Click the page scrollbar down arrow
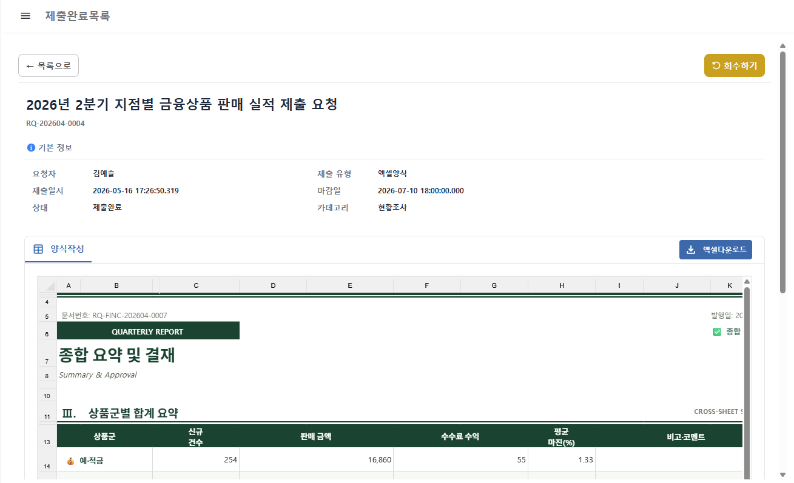Screen dimensions: 794x483 click(x=783, y=475)
